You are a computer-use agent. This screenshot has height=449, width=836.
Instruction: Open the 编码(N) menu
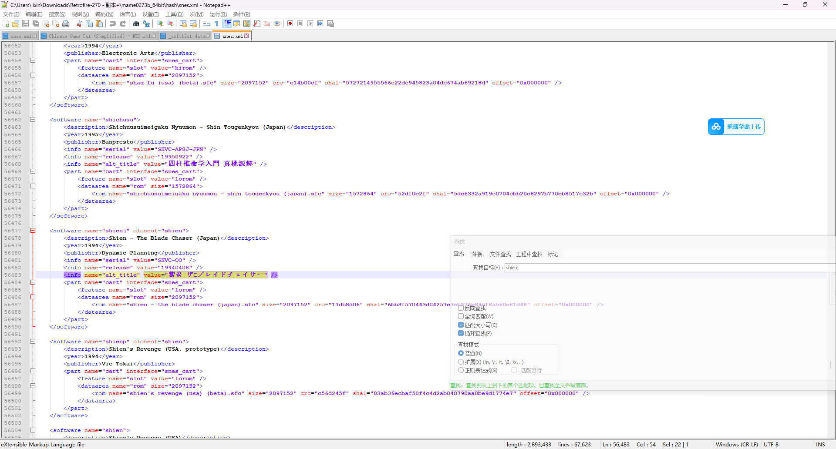pyautogui.click(x=104, y=14)
